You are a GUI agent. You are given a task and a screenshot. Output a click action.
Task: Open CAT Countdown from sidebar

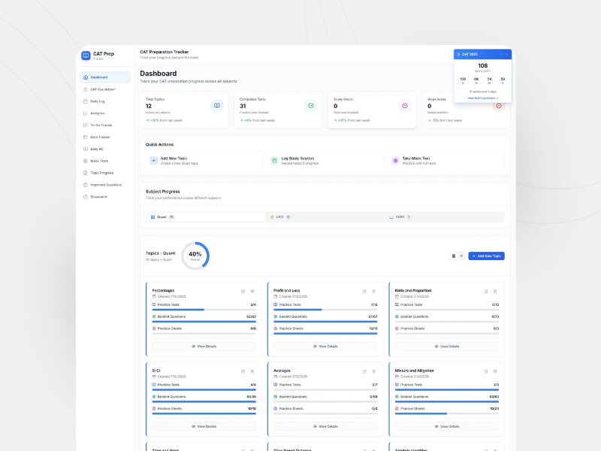point(102,89)
